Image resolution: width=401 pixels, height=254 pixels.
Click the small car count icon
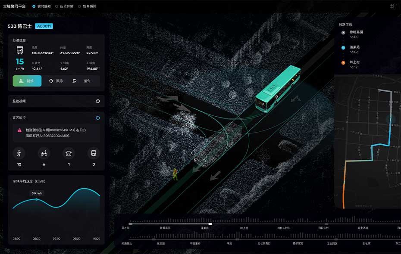click(x=69, y=153)
